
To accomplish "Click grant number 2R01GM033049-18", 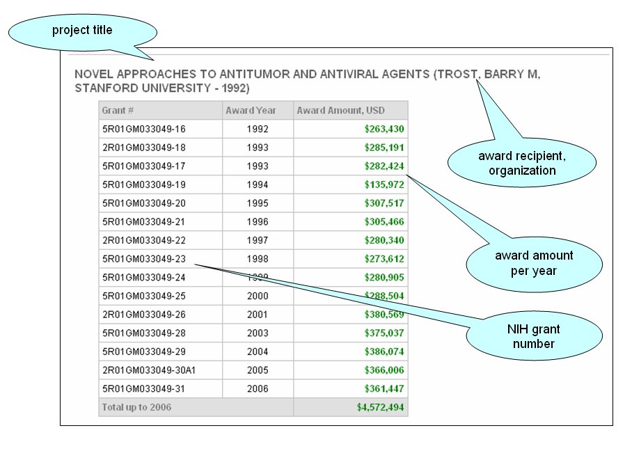I will tap(144, 148).
